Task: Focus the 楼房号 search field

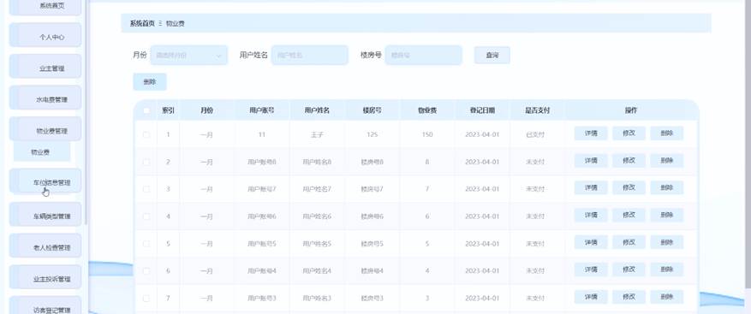Action: tap(423, 55)
